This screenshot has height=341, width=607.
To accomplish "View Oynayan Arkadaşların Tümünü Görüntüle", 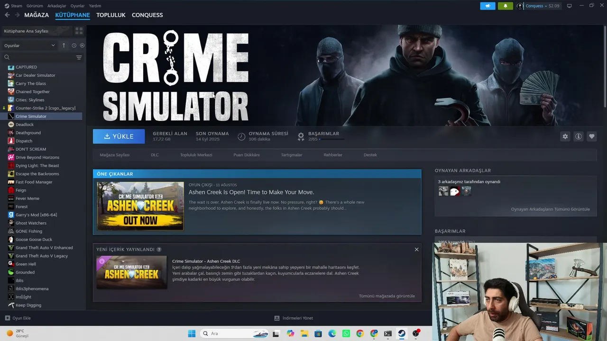I will (551, 209).
